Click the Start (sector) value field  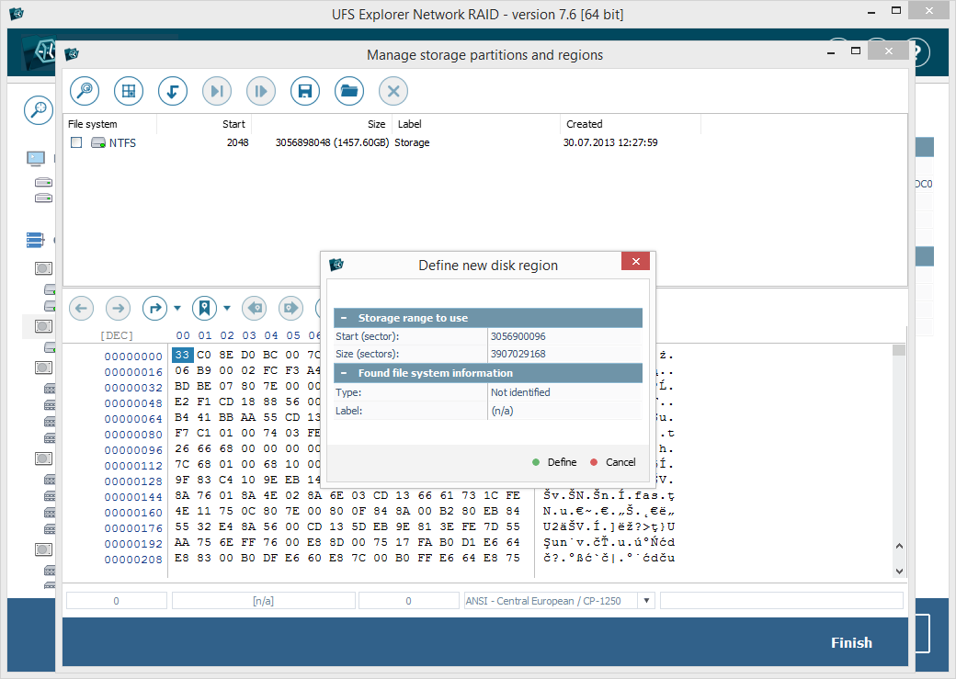tap(564, 336)
